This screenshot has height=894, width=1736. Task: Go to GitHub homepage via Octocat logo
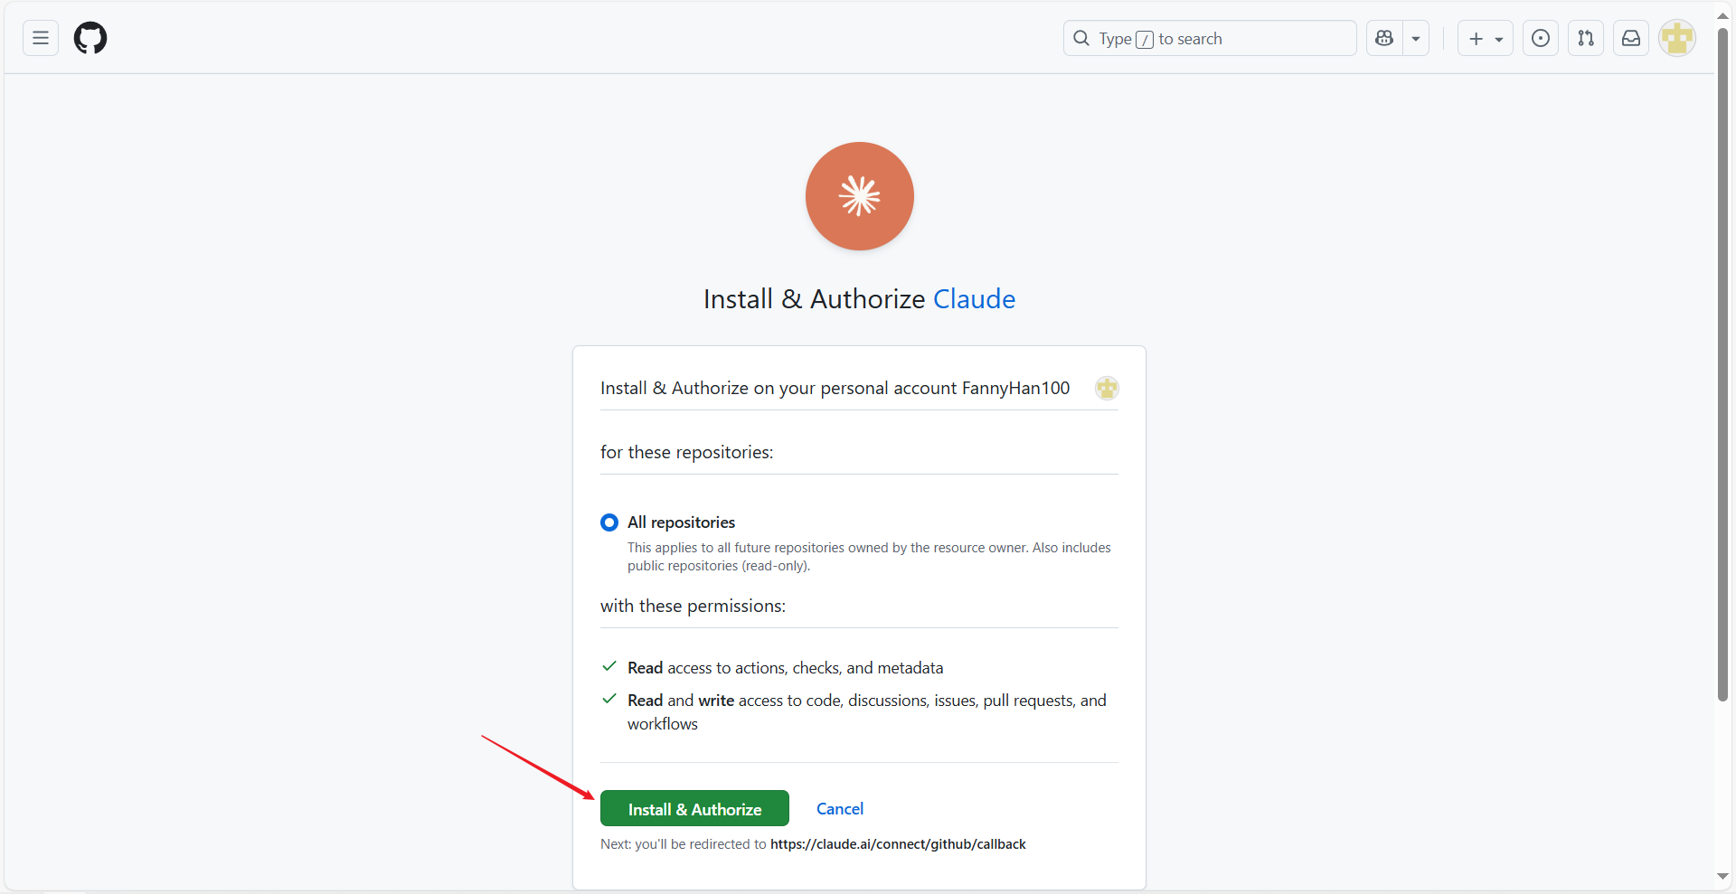pos(90,38)
